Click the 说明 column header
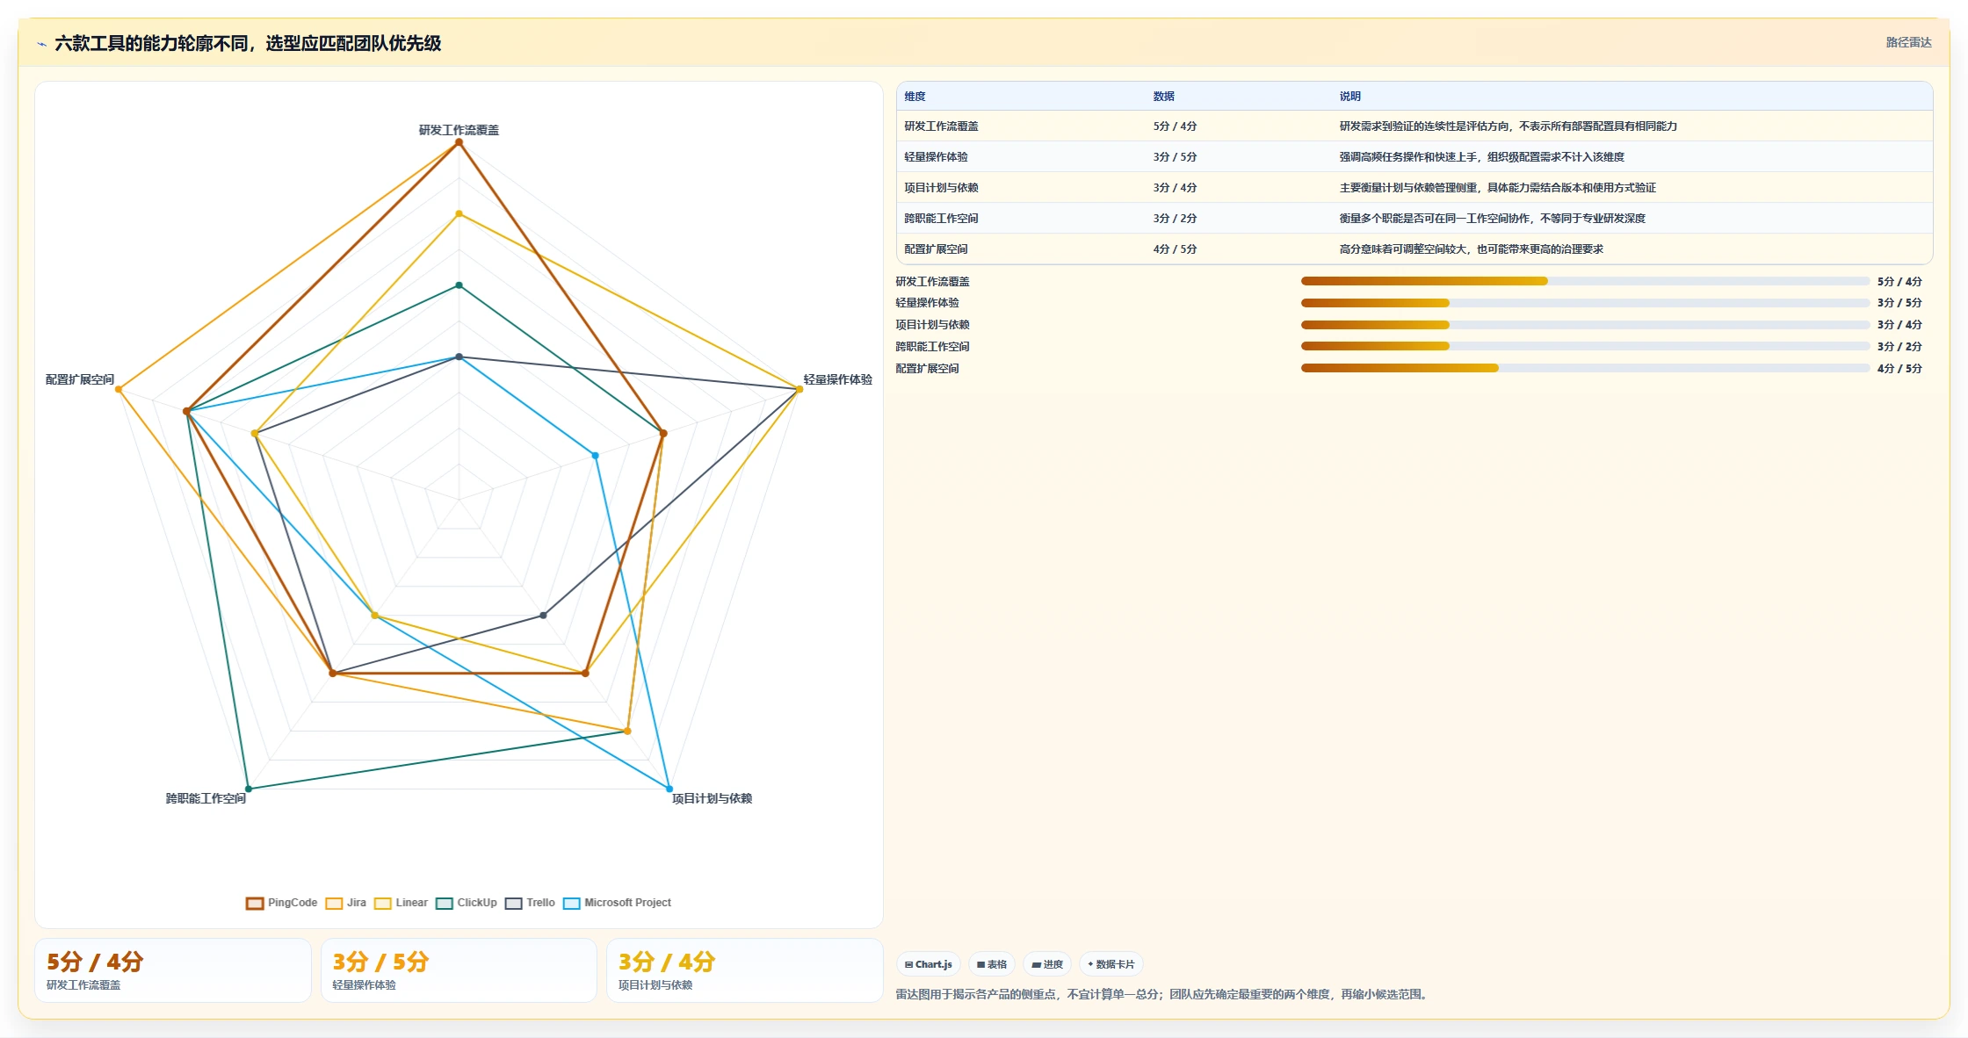The image size is (1968, 1038). click(x=1349, y=97)
